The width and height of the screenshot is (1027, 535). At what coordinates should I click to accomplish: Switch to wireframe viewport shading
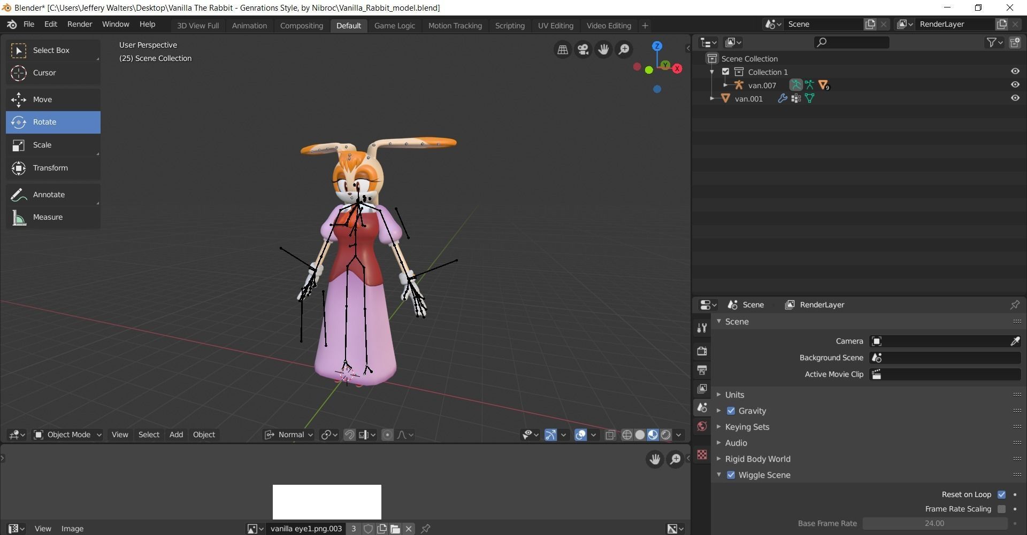click(x=627, y=435)
